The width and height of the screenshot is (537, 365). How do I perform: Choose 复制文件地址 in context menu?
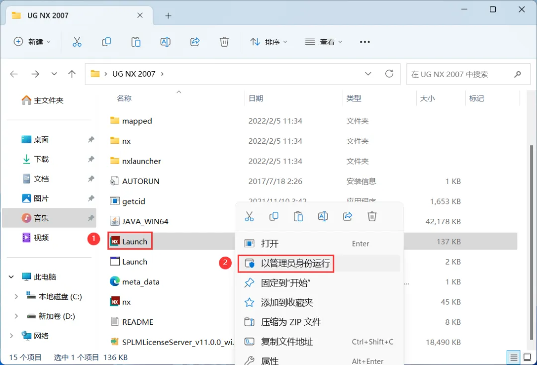(319, 342)
